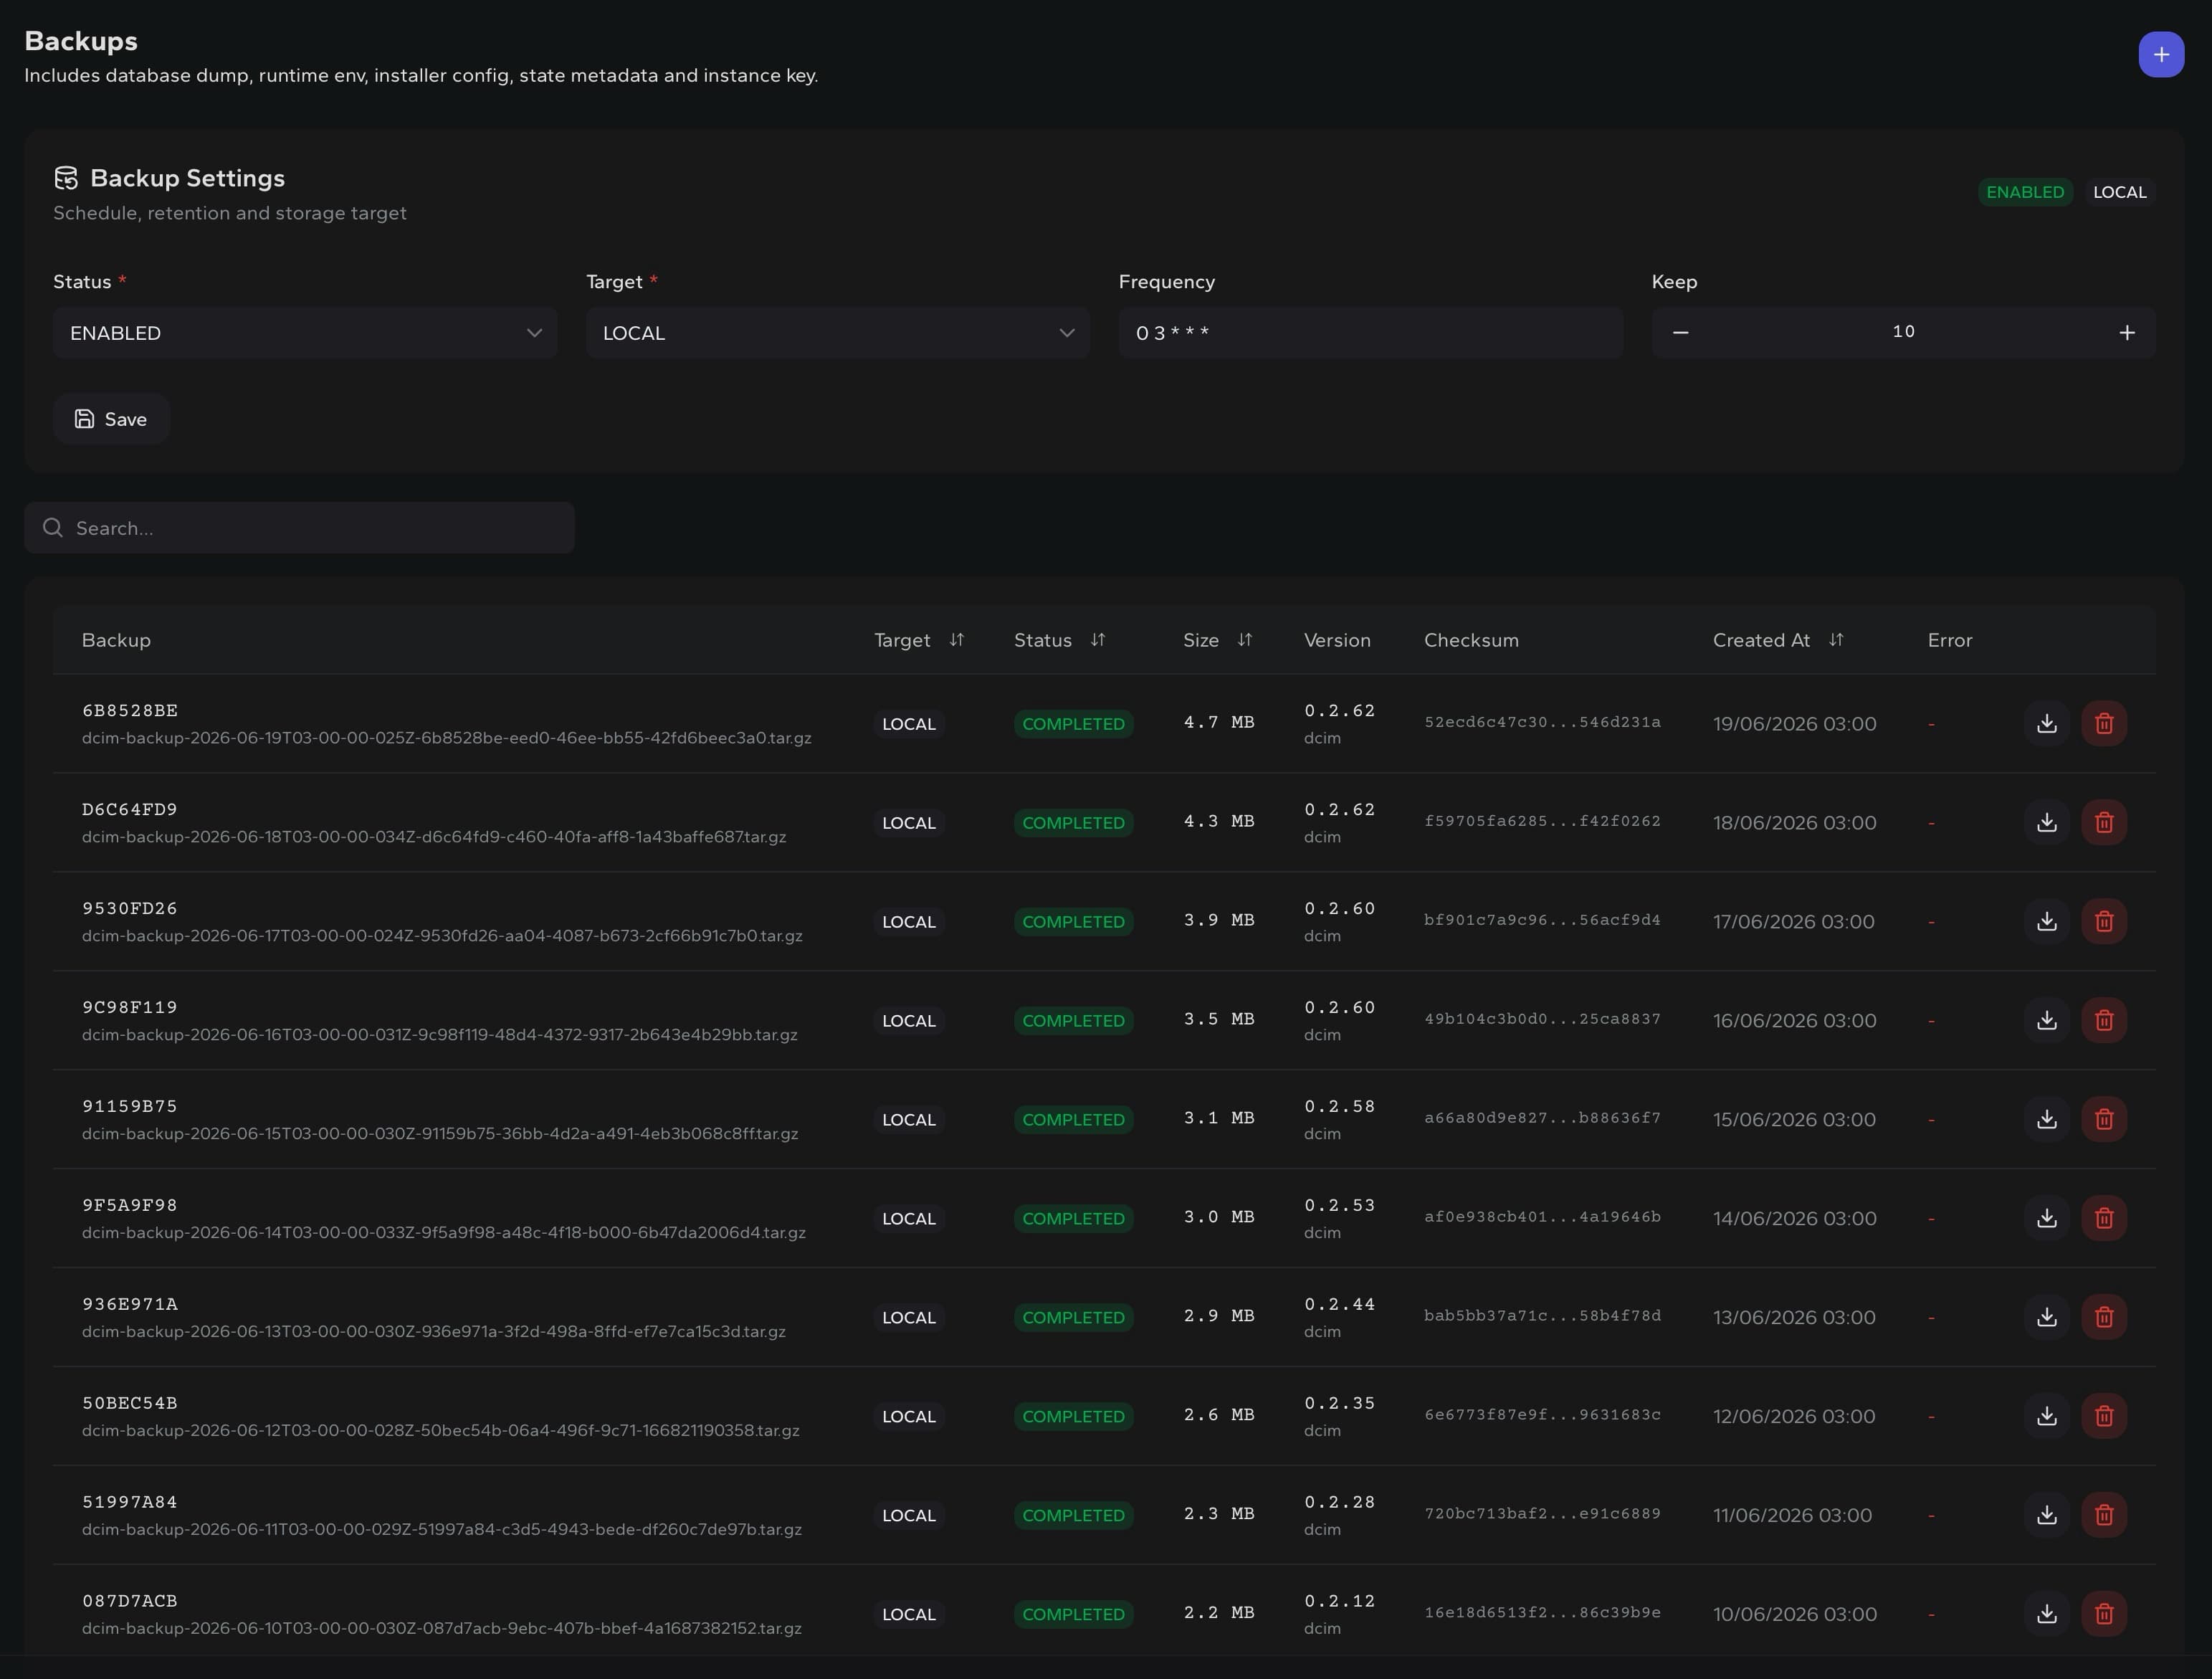Click version 0.2.12 cell
Screen dimensions: 2212x1679
[x=1339, y=1601]
